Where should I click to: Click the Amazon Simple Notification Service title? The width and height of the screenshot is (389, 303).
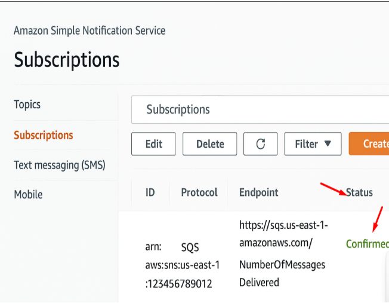point(89,30)
